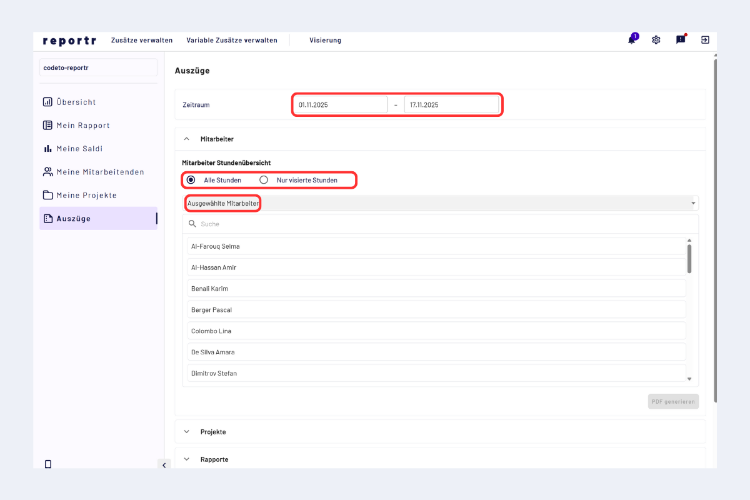Collapse sidebar with the chevron arrow
Image resolution: width=750 pixels, height=500 pixels.
163,465
